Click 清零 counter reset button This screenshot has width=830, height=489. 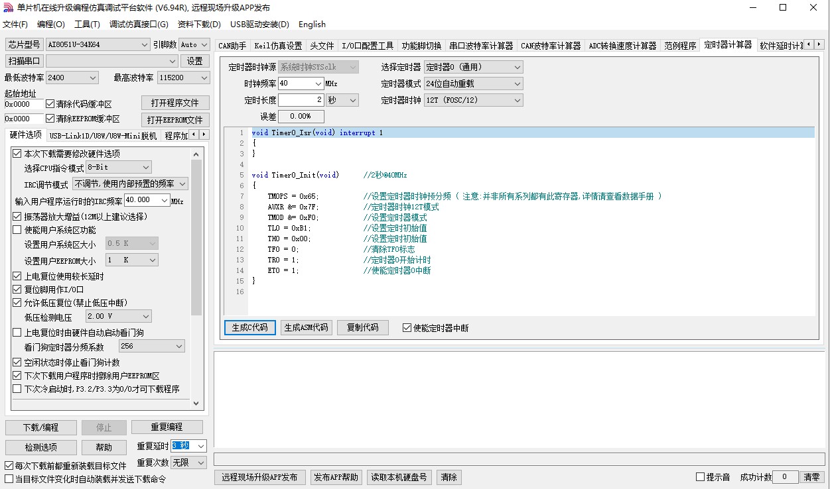coord(812,477)
